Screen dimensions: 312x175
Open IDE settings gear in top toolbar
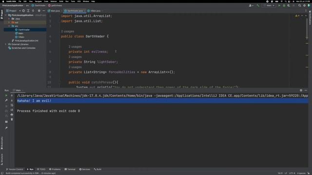(304, 5)
